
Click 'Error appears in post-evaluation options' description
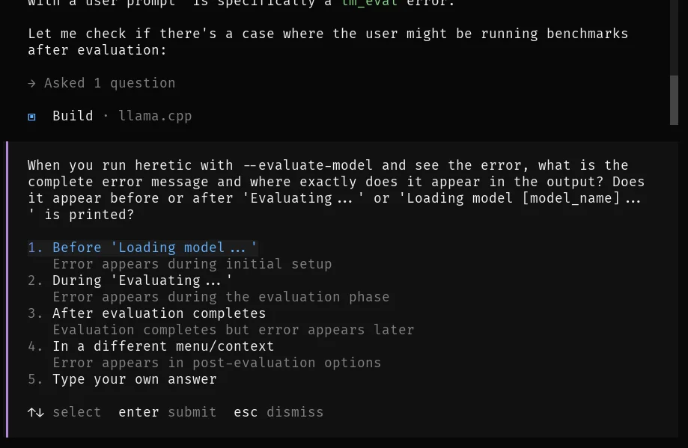216,363
